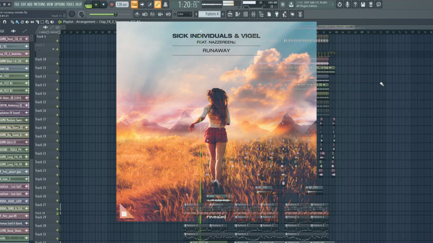
Task: Toggle the countdown/step edit arrow icon
Action: click(142, 4)
